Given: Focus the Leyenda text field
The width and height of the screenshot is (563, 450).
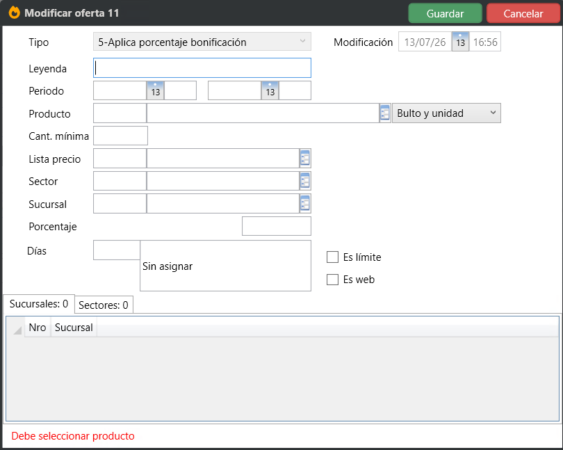Looking at the screenshot, I should [202, 68].
